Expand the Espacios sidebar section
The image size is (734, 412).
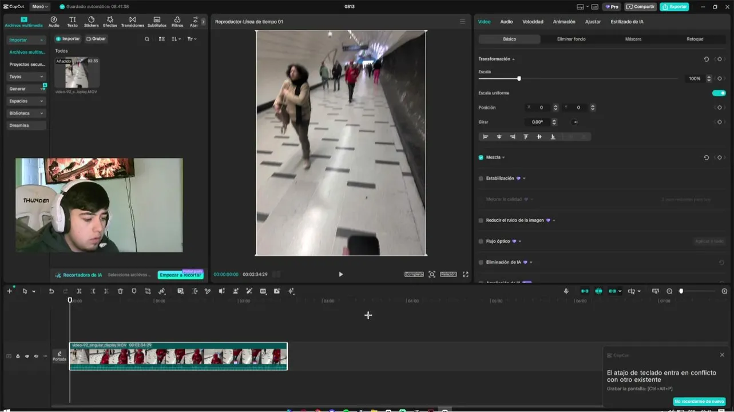coord(26,101)
